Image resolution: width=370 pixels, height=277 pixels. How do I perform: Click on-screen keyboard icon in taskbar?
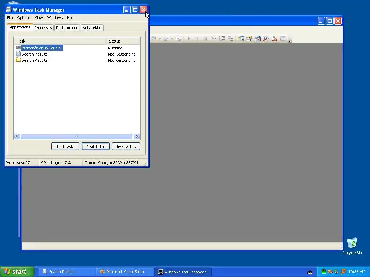310,272
